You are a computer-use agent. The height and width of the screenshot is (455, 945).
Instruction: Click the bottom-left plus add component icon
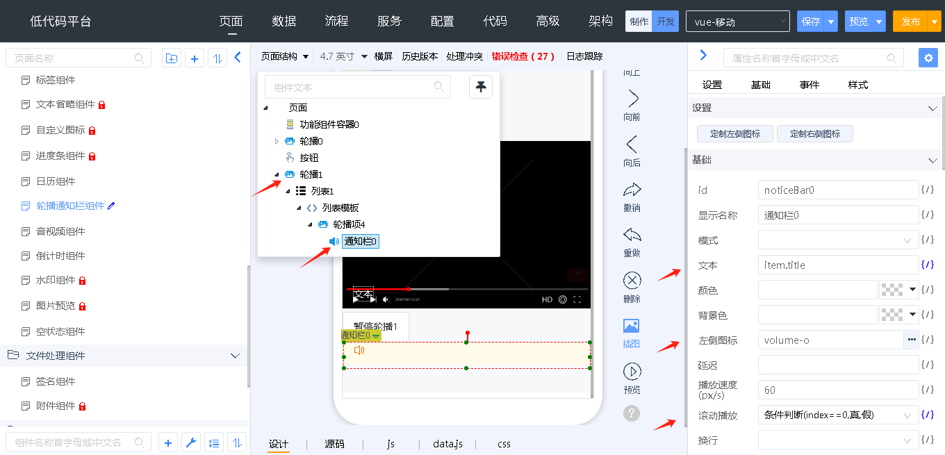coord(168,442)
